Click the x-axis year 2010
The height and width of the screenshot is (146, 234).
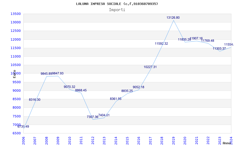[x=70, y=141]
